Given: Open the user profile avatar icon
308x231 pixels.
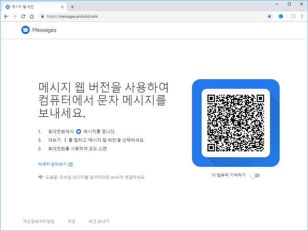Looking at the screenshot, I should [293, 16].
